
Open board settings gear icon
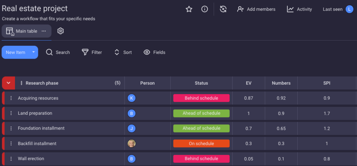(61, 31)
